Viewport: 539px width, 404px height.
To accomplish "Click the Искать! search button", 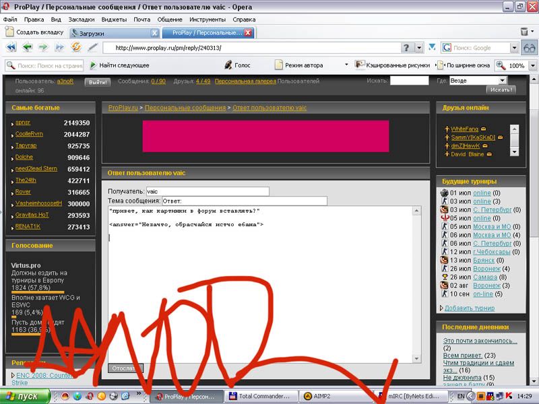I will coord(501,90).
